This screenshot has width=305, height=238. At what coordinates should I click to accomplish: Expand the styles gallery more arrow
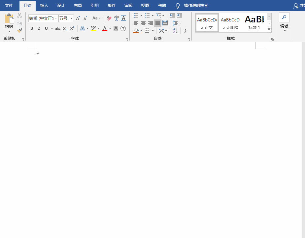point(269,30)
